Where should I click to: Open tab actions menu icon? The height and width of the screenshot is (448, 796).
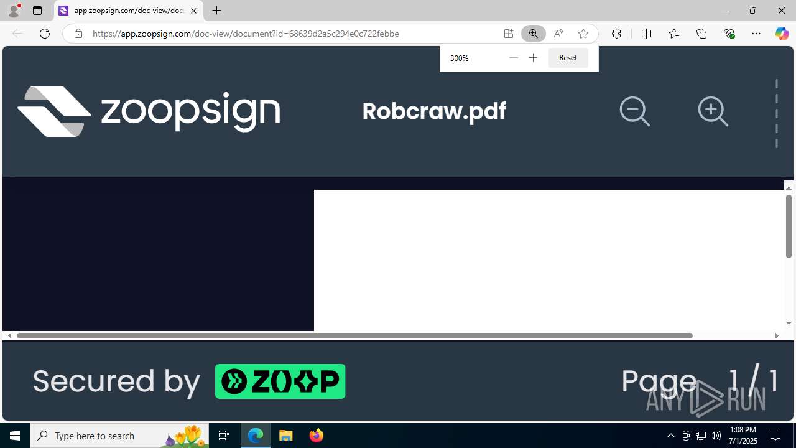point(37,11)
